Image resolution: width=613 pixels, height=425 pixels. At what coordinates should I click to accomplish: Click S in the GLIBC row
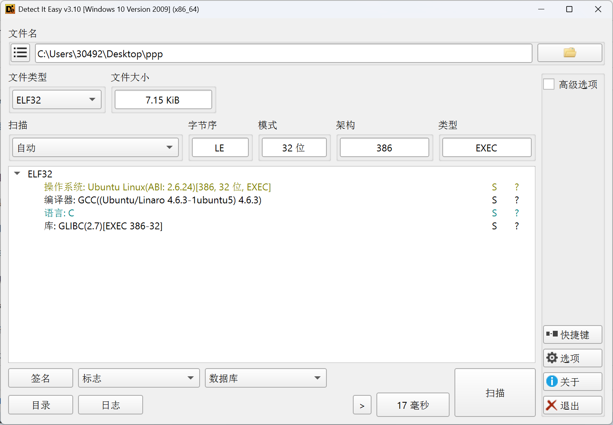(494, 226)
